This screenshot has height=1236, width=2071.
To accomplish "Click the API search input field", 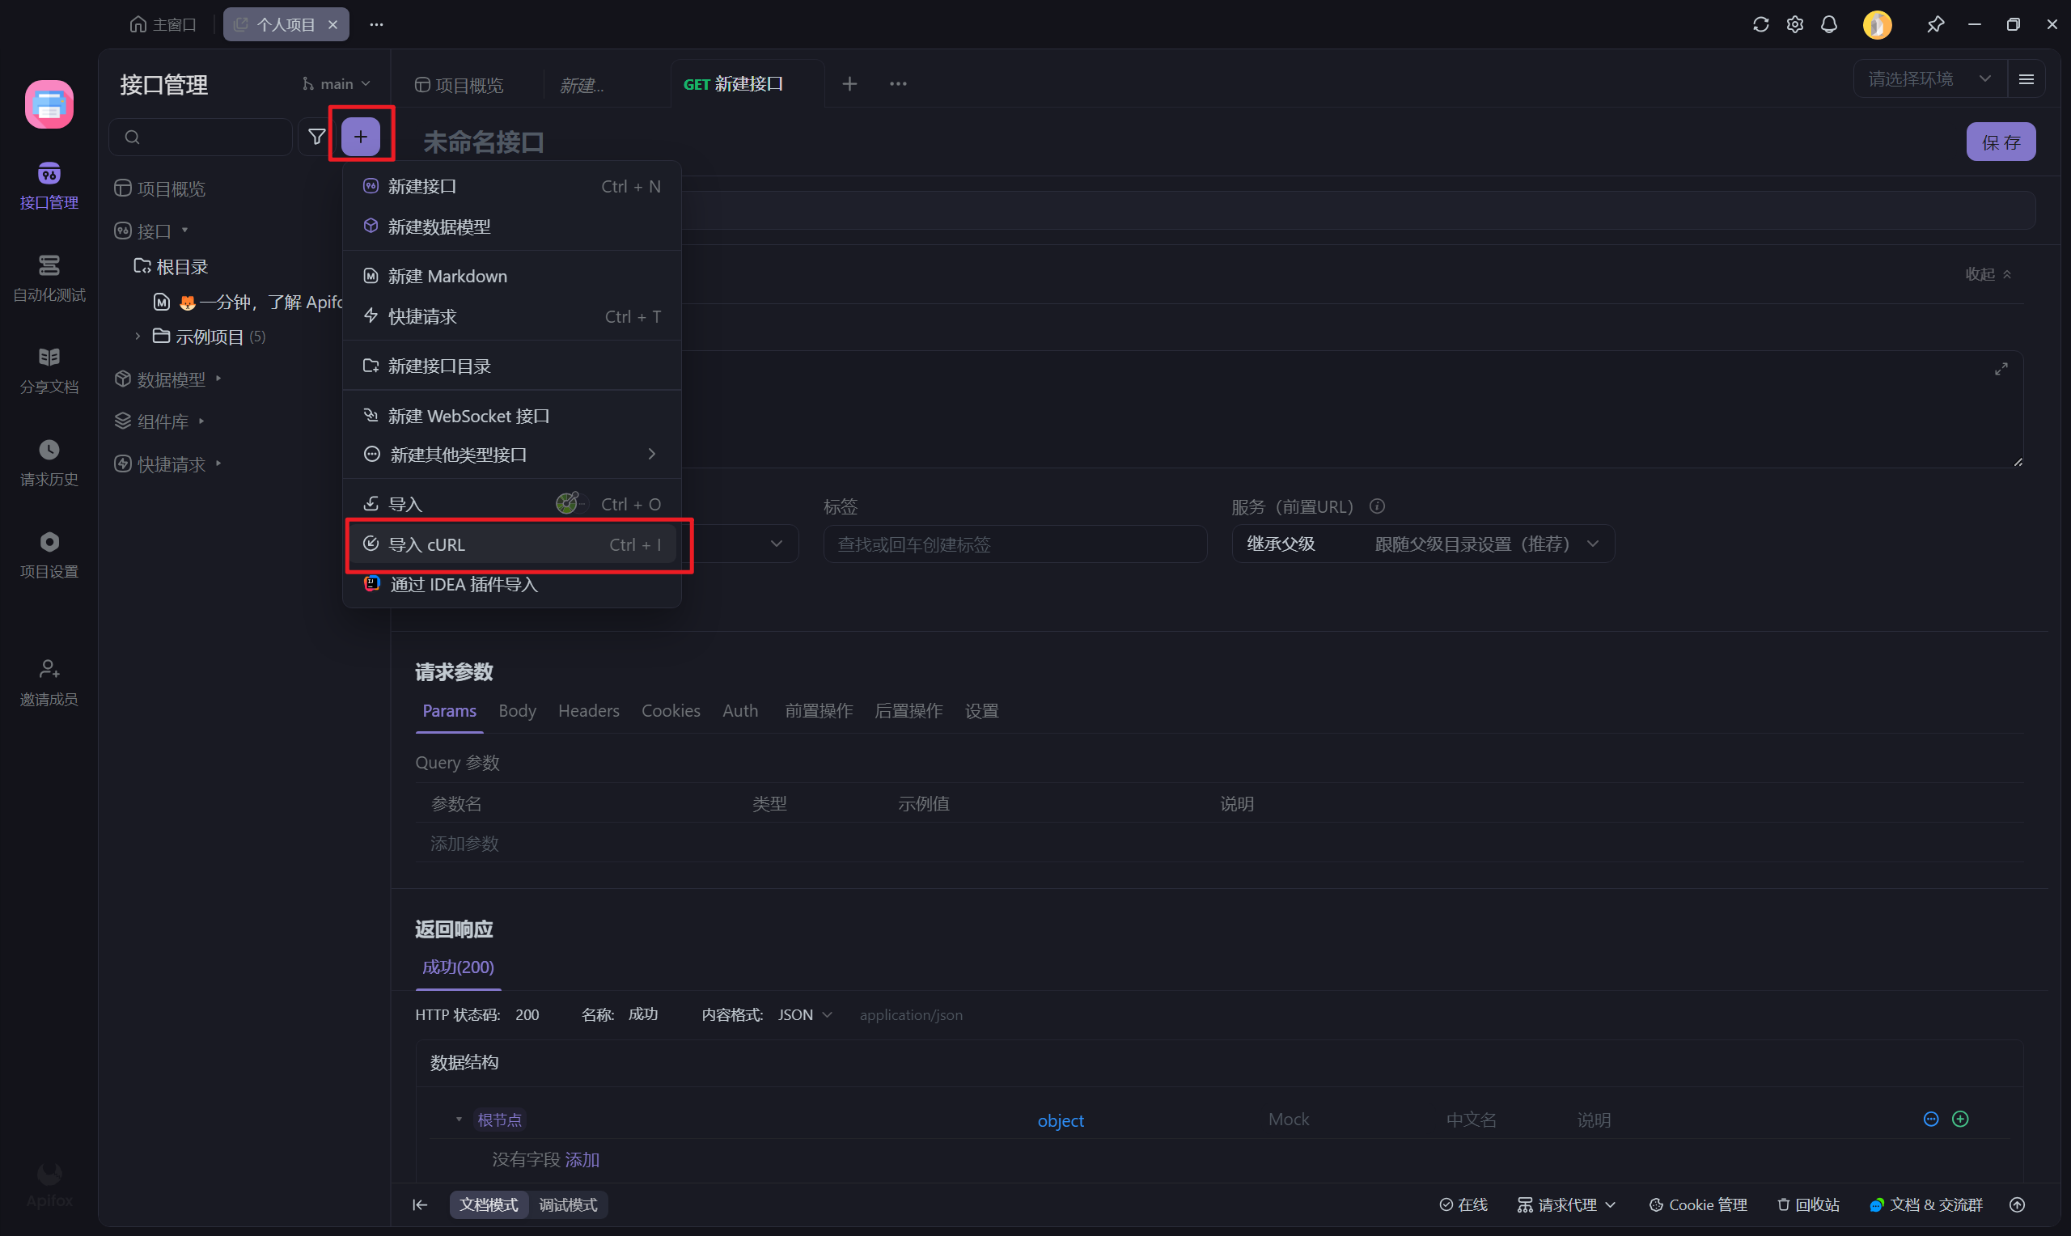I will point(200,136).
